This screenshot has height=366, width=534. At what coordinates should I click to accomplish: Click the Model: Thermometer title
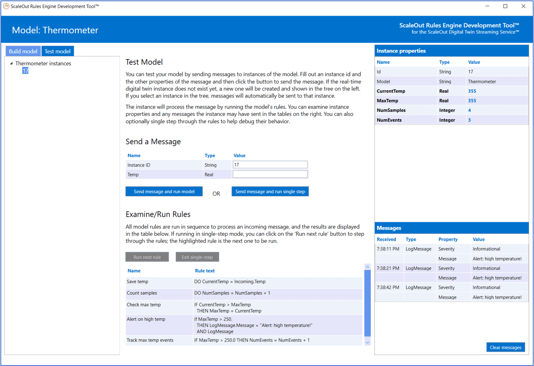click(55, 30)
